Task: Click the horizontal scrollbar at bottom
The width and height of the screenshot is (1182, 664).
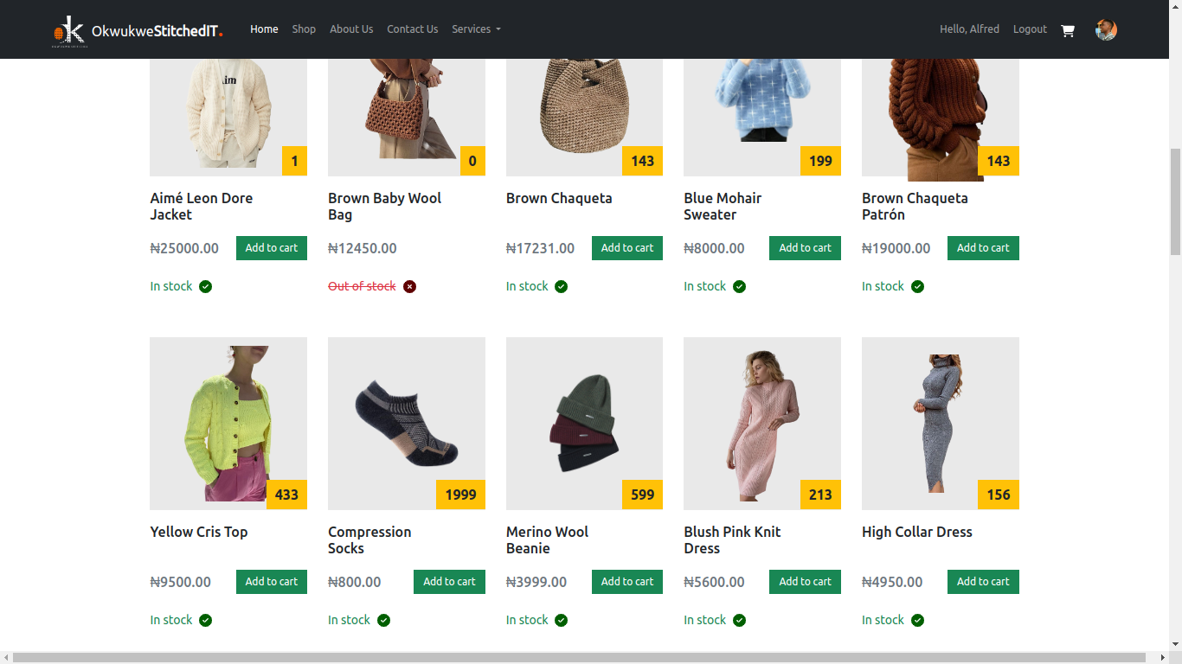Action: [x=579, y=658]
